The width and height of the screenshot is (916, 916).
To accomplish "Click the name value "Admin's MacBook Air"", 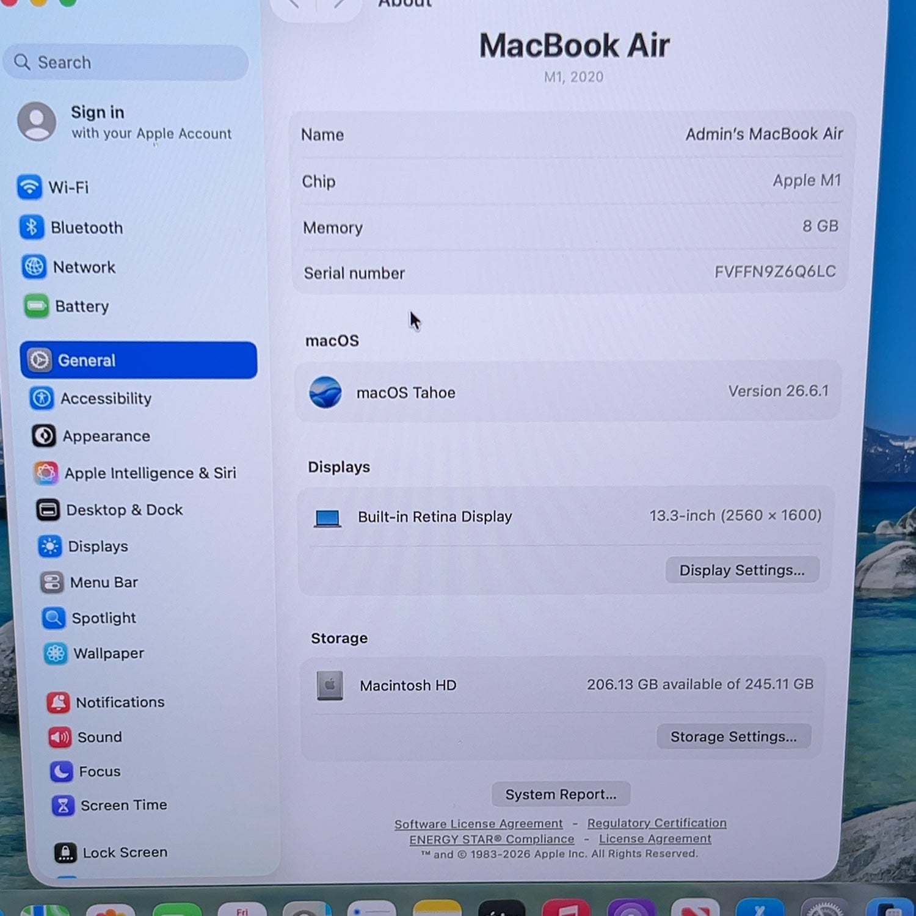I will tap(764, 134).
